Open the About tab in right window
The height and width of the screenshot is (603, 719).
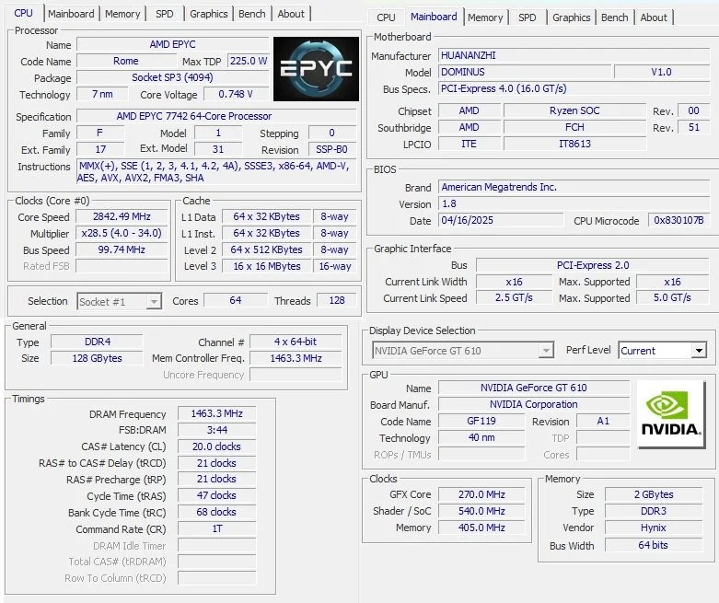[x=654, y=17]
